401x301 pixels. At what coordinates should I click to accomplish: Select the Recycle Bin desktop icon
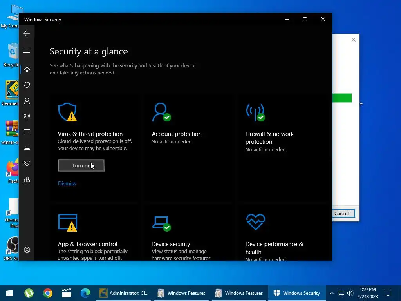coord(11,55)
